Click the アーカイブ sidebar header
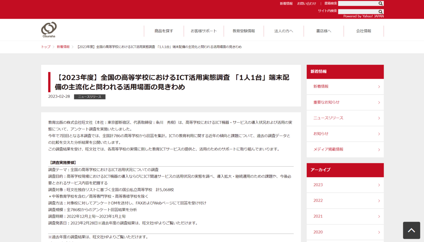 345,170
